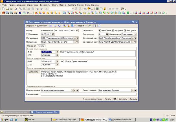Image resolution: width=176 pixels, height=122 pixels.
Task: Click the Заполнить button
Action: pos(33,72)
